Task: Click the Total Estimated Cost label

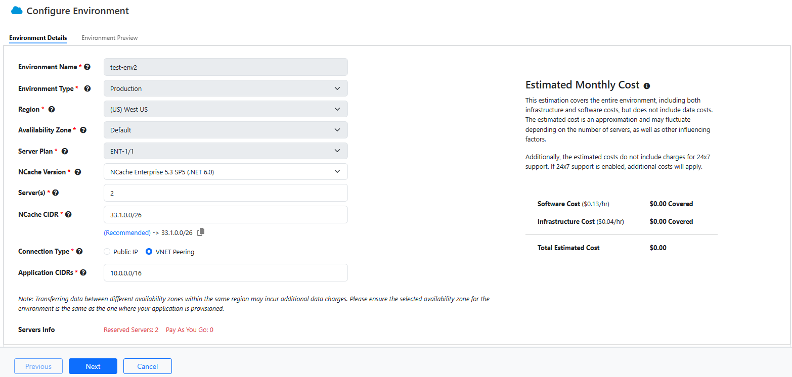Action: (x=568, y=248)
